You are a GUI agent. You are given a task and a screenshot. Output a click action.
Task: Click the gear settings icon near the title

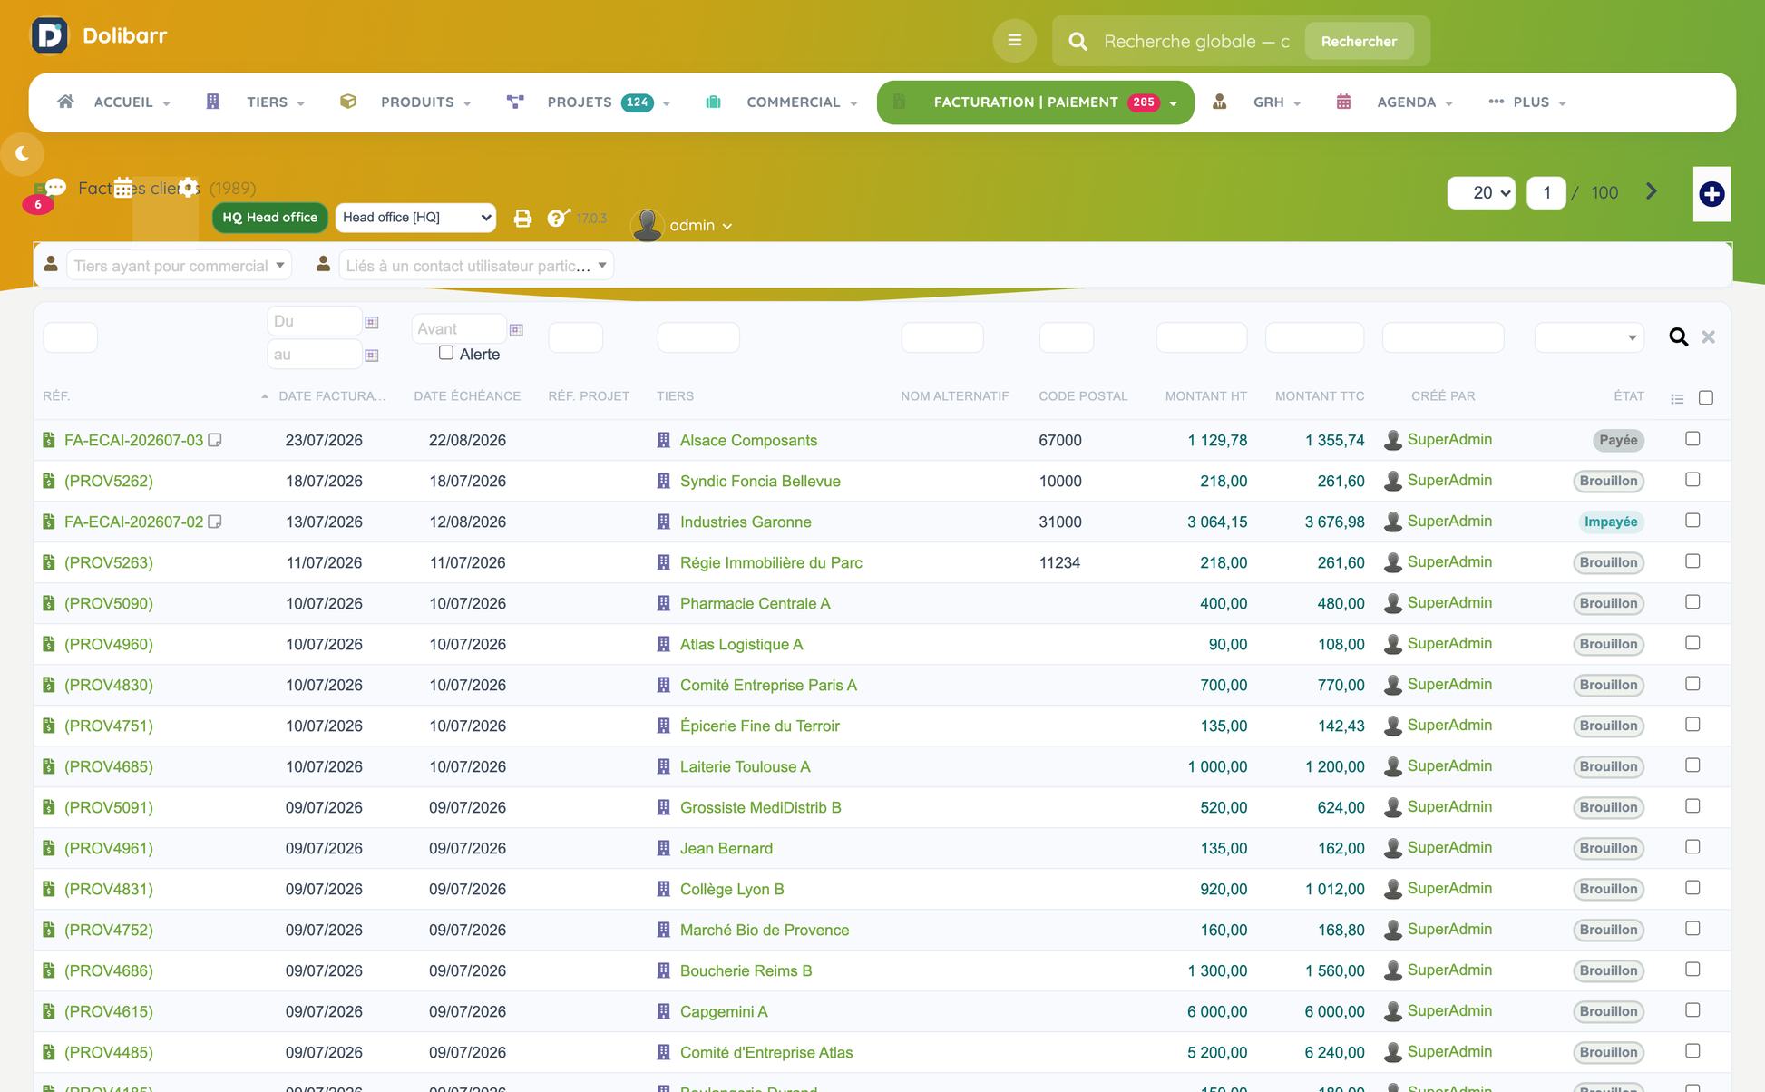(188, 188)
